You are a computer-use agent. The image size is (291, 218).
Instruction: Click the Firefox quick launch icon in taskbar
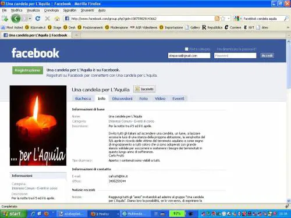click(x=46, y=214)
